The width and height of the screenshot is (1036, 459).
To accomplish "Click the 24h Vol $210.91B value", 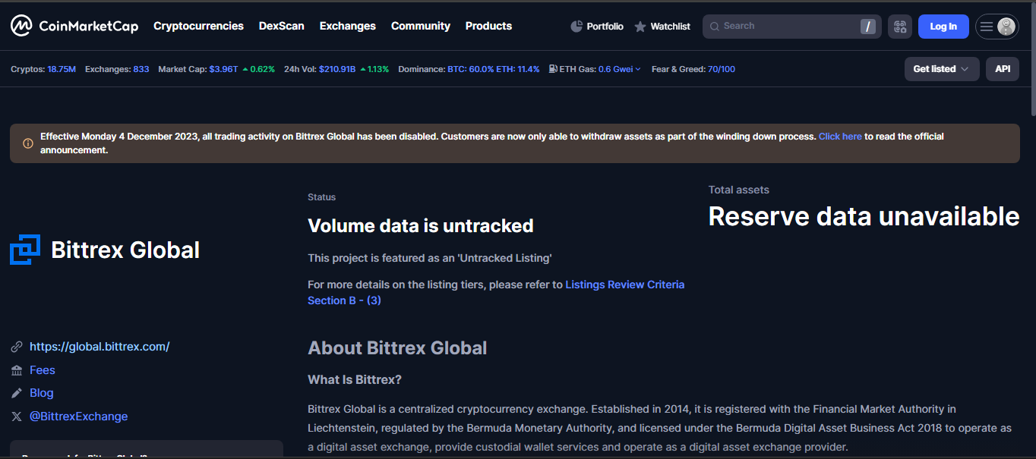I will pos(337,69).
